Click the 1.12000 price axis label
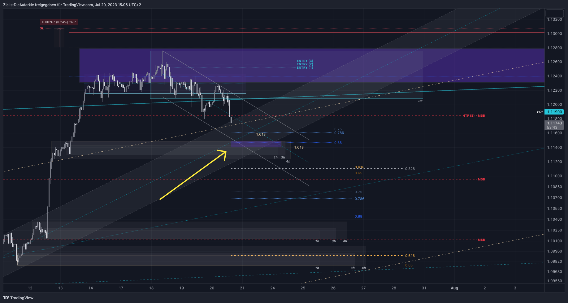 coord(554,105)
